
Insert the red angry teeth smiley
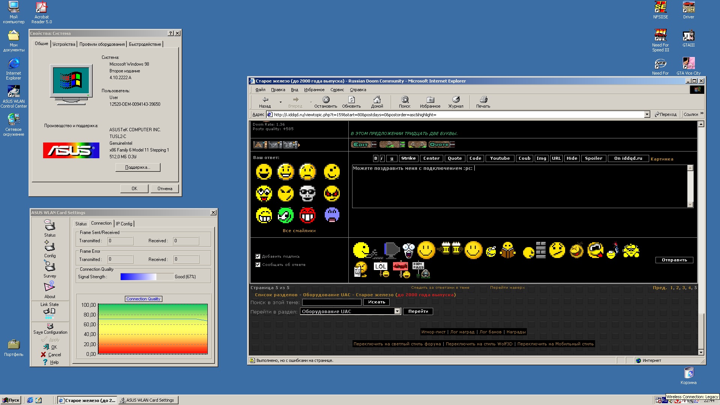307,215
